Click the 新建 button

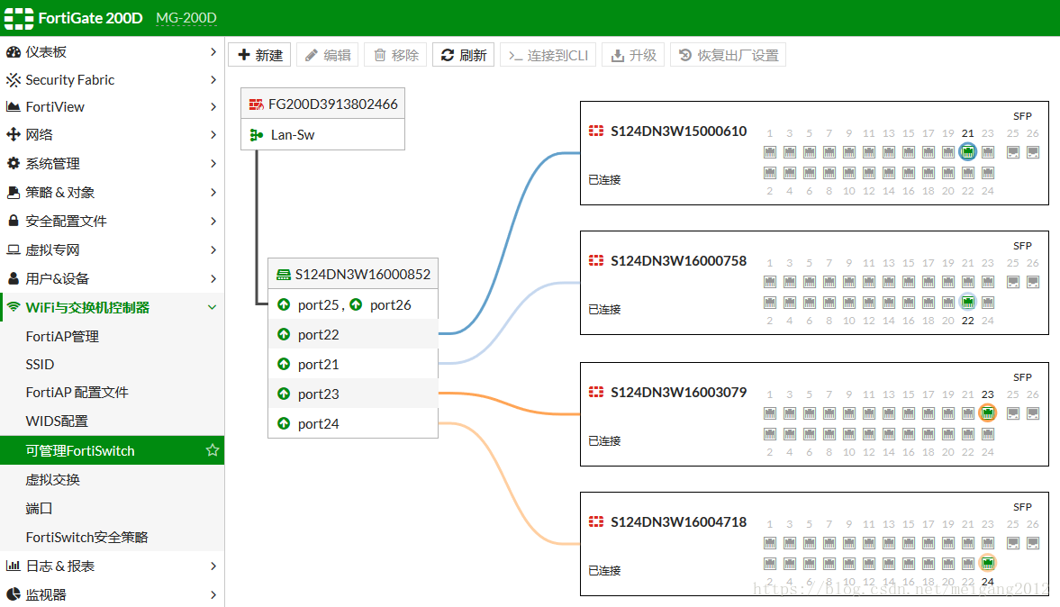(x=259, y=55)
